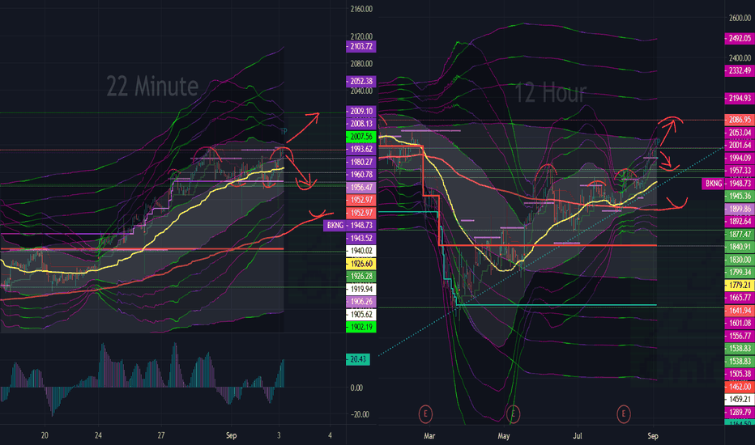Click the 1601.08 price label

[739, 324]
